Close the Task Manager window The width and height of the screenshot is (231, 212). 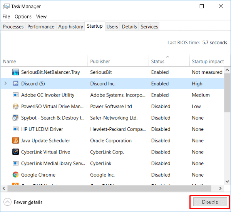pyautogui.click(x=221, y=6)
